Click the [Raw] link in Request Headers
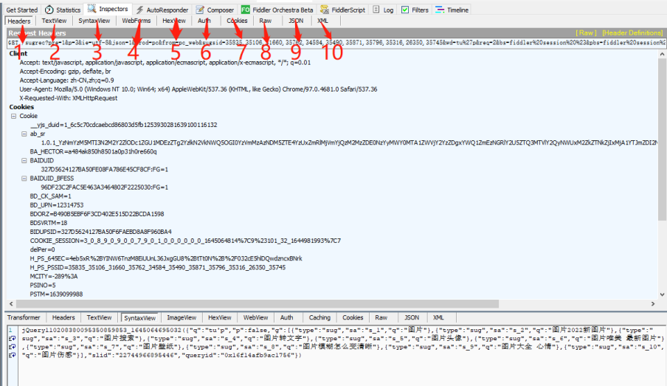This screenshot has width=667, height=386. pyautogui.click(x=586, y=32)
